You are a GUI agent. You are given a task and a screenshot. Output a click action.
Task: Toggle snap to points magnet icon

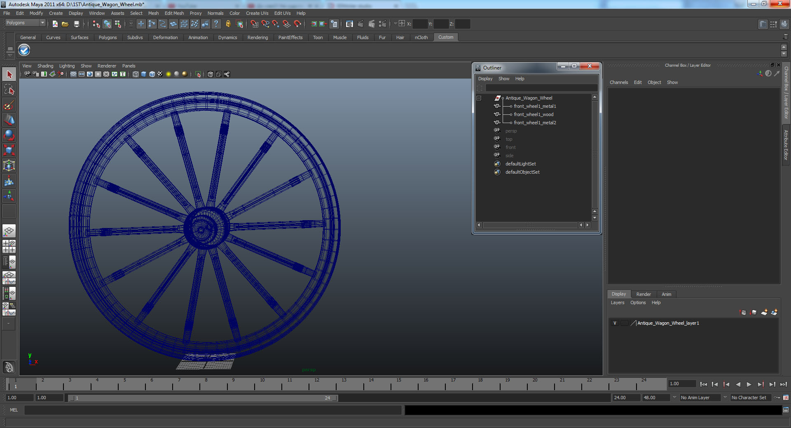pyautogui.click(x=276, y=24)
